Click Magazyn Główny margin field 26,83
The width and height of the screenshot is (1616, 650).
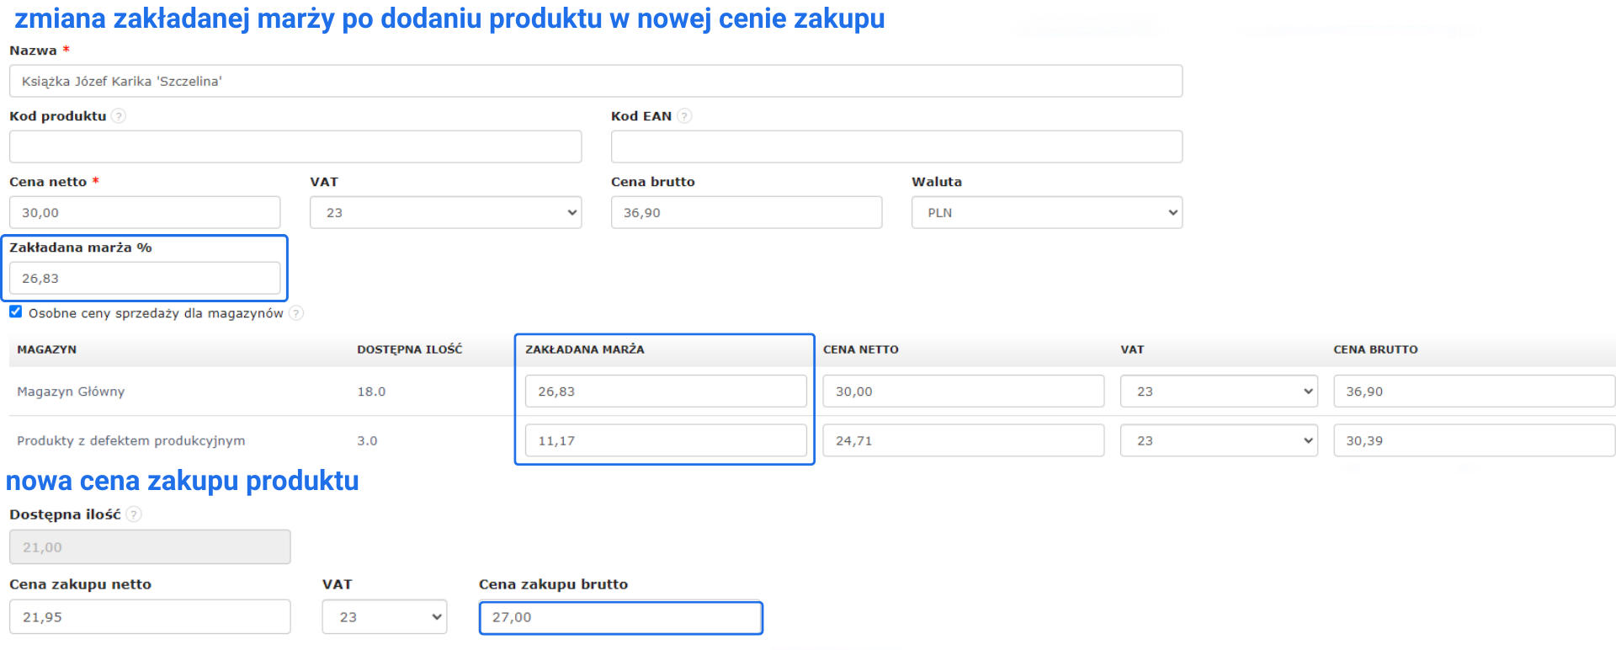[666, 392]
